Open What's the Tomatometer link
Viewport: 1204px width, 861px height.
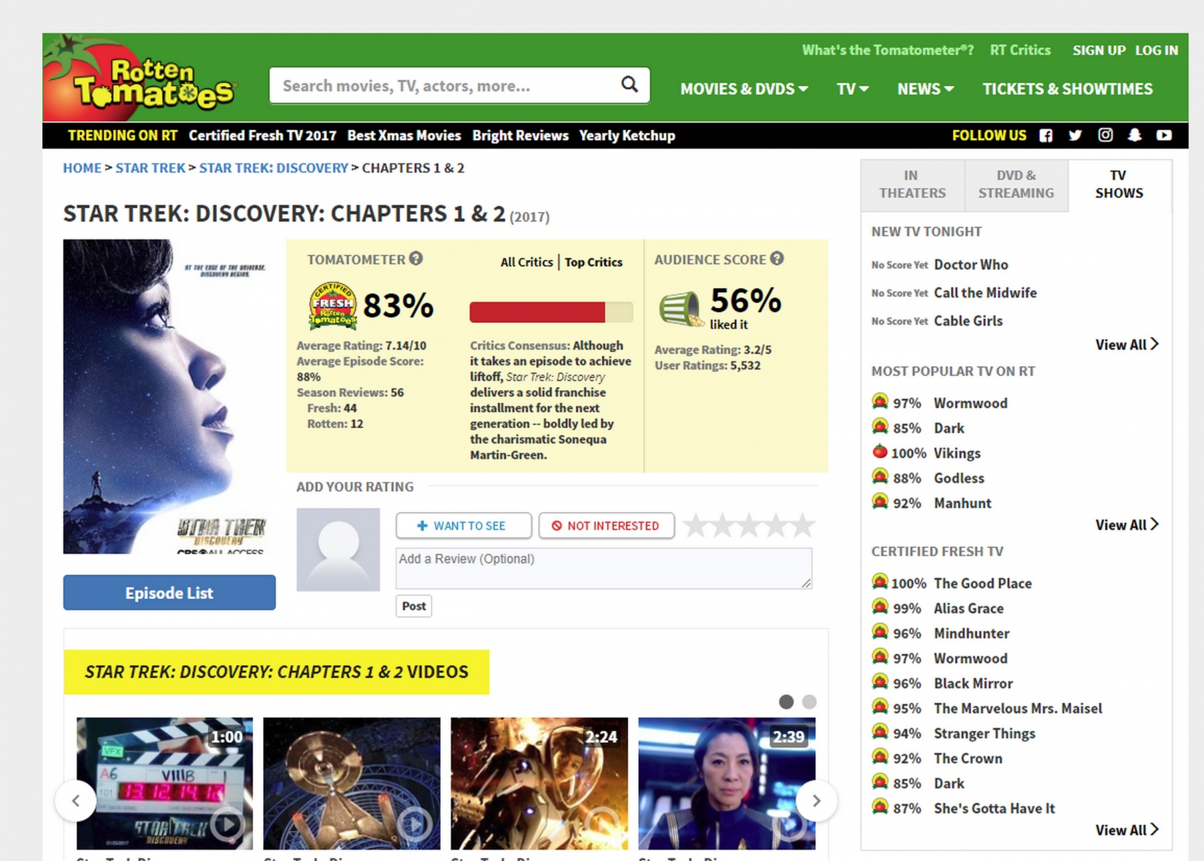[x=887, y=50]
